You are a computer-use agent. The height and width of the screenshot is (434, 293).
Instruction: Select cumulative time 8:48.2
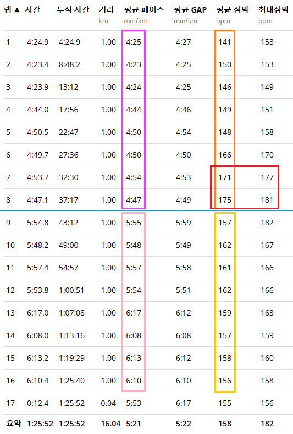point(69,64)
